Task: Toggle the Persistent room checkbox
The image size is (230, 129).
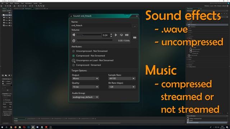Action: [4, 100]
